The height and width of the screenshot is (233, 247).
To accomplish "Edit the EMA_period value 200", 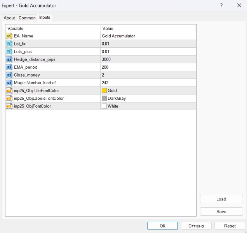I will (148, 67).
